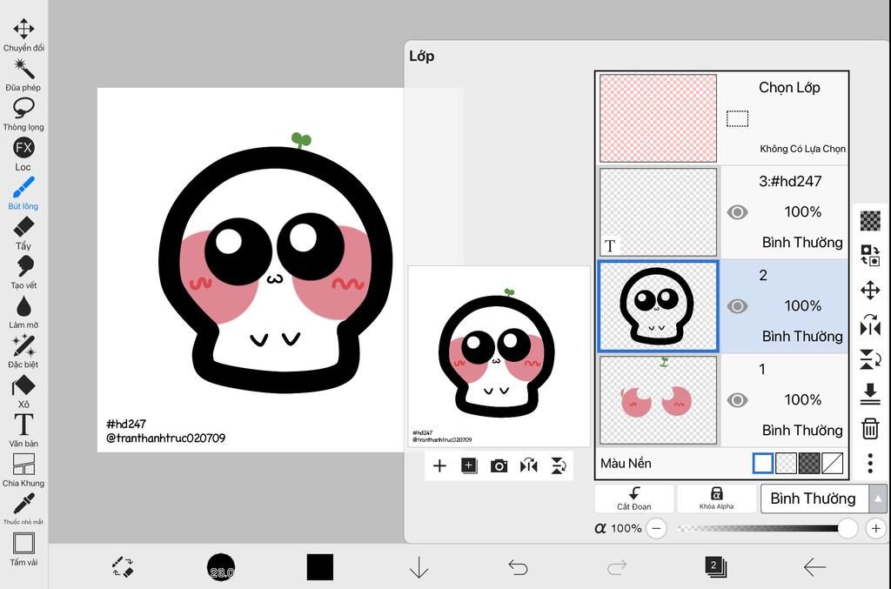Click the Cắt Đoạn clipping button

click(x=634, y=499)
